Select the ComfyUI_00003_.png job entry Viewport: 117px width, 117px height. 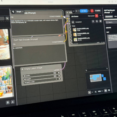tap(88, 34)
